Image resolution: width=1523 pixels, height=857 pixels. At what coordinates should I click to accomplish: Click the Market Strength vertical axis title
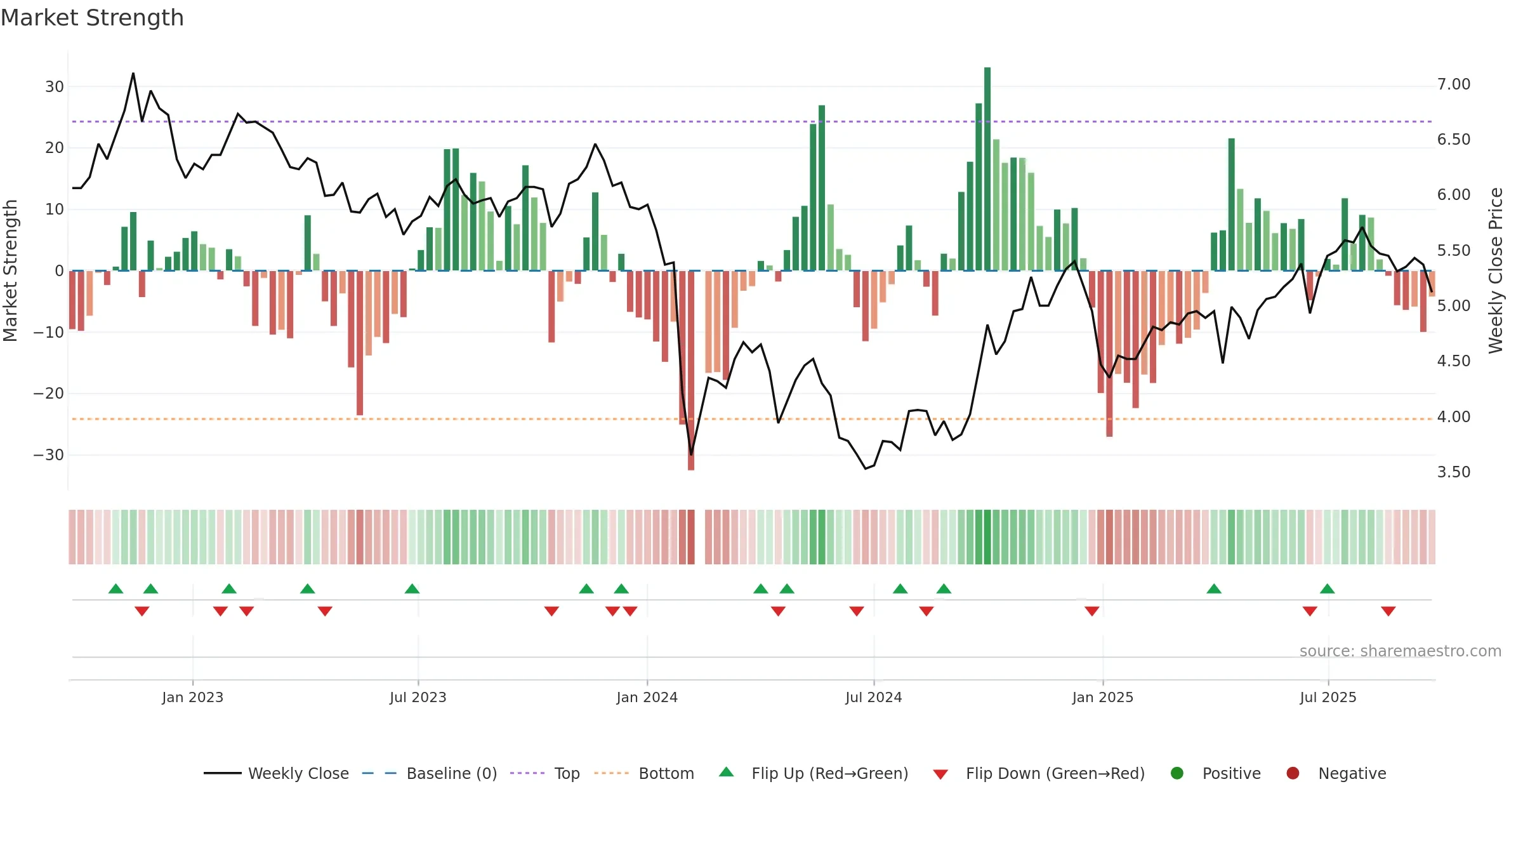pyautogui.click(x=10, y=270)
